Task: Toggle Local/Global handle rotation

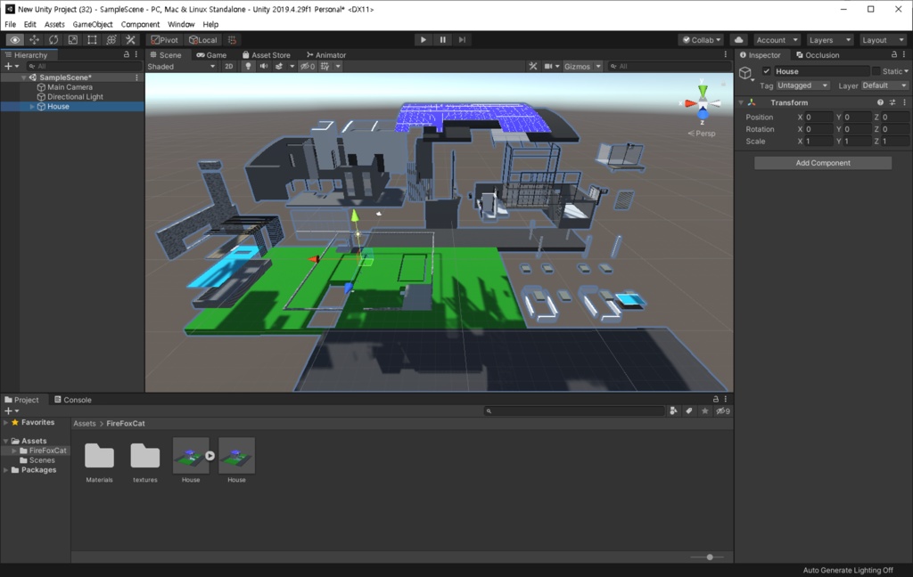Action: coord(202,39)
